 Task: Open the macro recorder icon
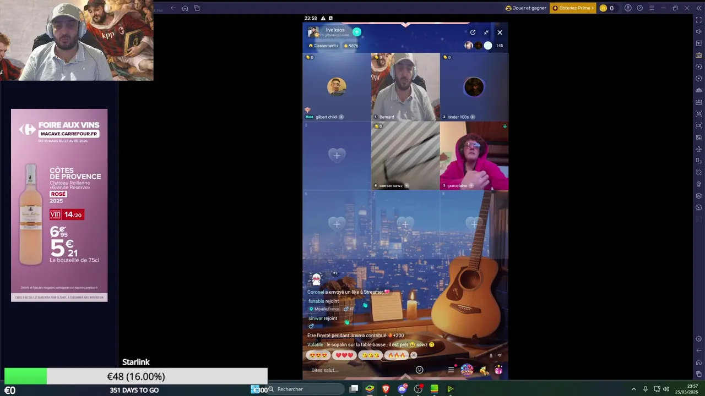699,67
